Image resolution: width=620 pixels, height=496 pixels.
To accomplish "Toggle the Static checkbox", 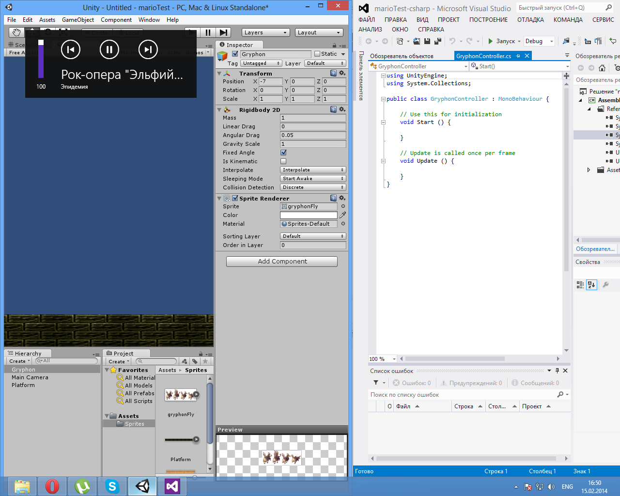I will tap(317, 54).
